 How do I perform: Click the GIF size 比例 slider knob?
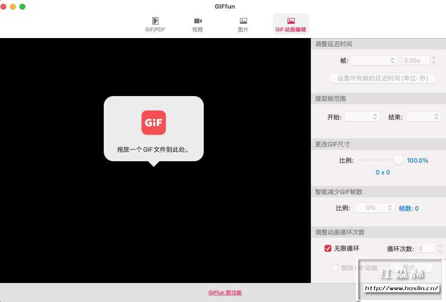[x=398, y=160]
